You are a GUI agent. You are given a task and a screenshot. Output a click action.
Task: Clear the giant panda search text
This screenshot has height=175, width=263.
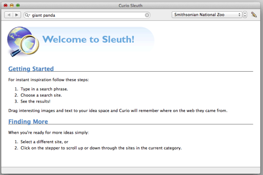(147, 15)
